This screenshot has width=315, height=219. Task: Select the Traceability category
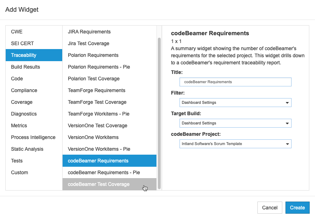click(34, 55)
